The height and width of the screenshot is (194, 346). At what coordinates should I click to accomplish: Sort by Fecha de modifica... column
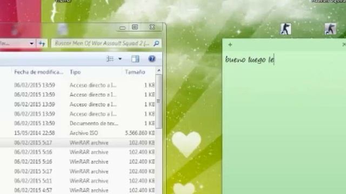click(x=38, y=72)
